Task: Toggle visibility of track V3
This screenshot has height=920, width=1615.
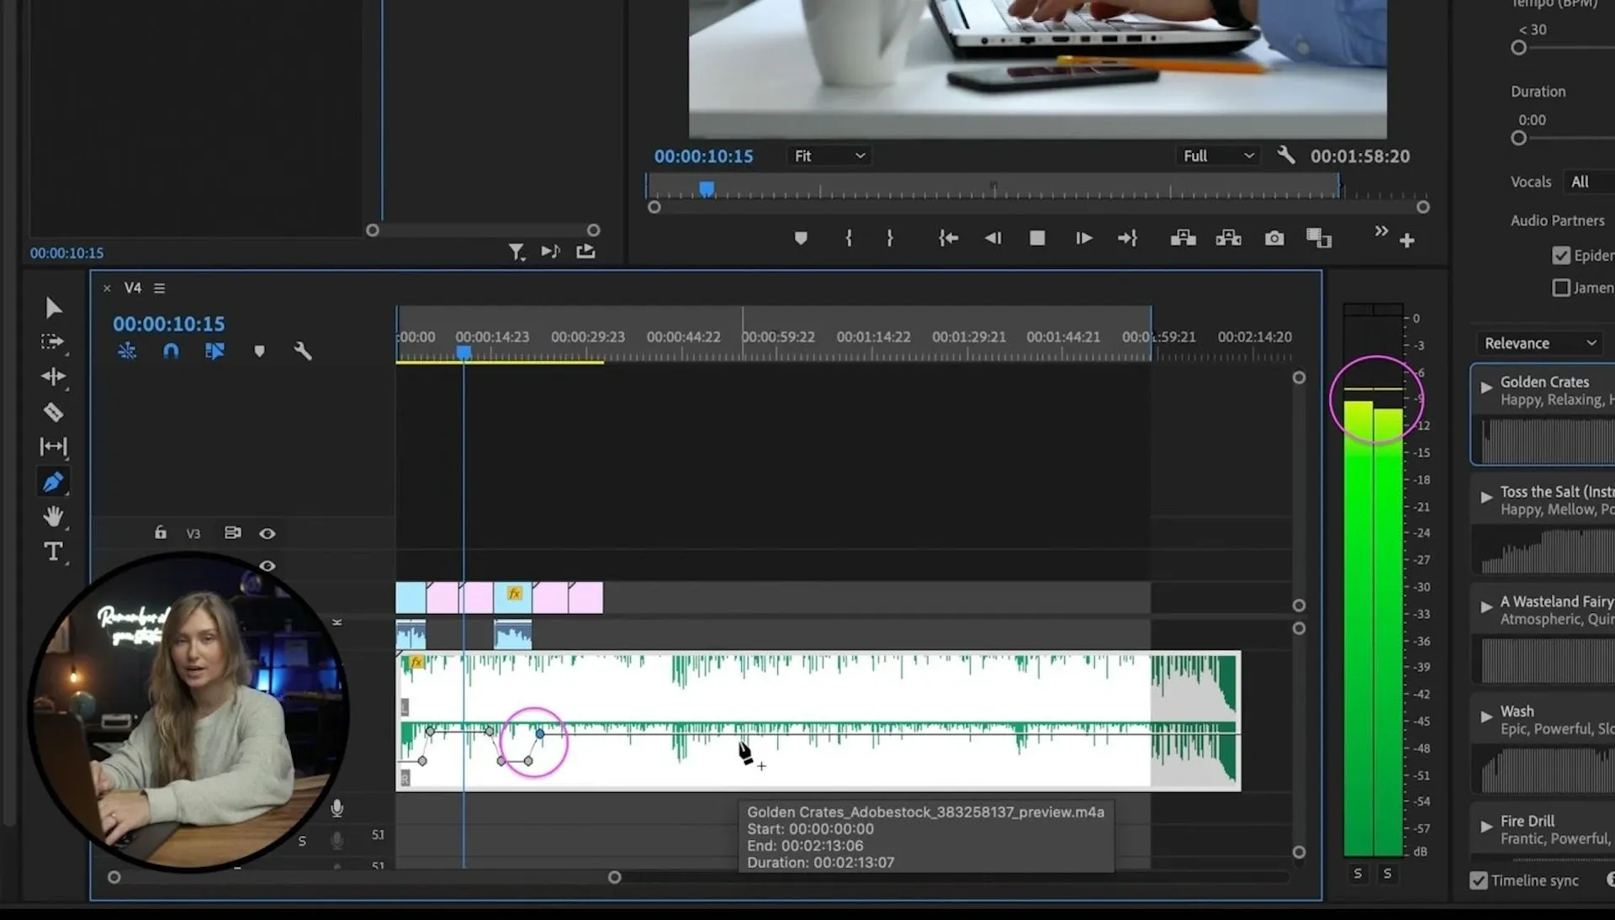Action: (267, 532)
